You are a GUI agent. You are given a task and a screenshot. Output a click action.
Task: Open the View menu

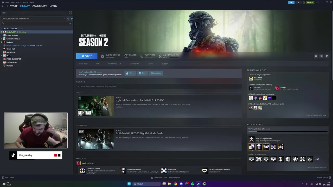point(13,2)
